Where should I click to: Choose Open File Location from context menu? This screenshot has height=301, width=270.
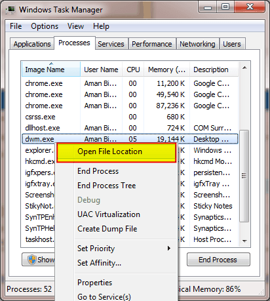pyautogui.click(x=117, y=152)
